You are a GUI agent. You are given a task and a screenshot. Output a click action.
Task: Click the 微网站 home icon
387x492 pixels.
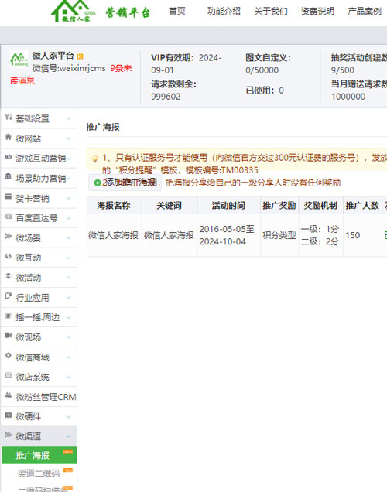[9, 137]
